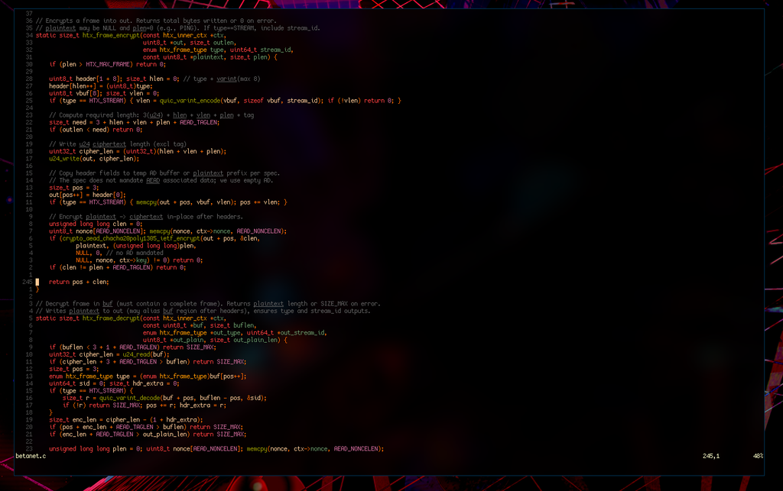This screenshot has width=783, height=491.
Task: Click the '// Write u24 ciphertext length' comment
Action: 117,144
